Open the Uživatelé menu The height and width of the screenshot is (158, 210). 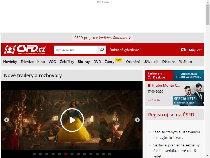point(151,62)
